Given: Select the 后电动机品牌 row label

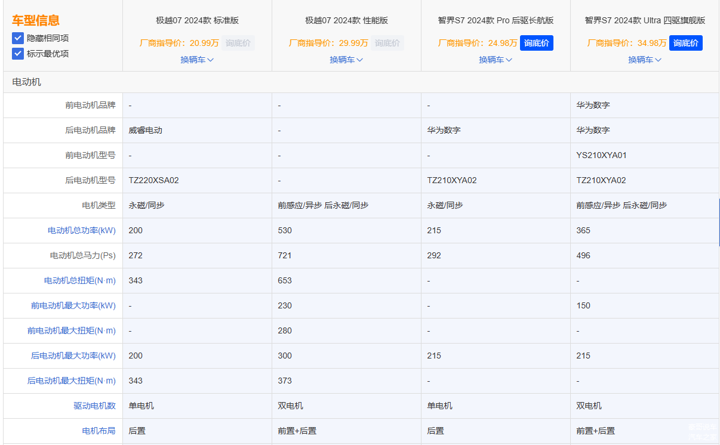Looking at the screenshot, I should [91, 130].
